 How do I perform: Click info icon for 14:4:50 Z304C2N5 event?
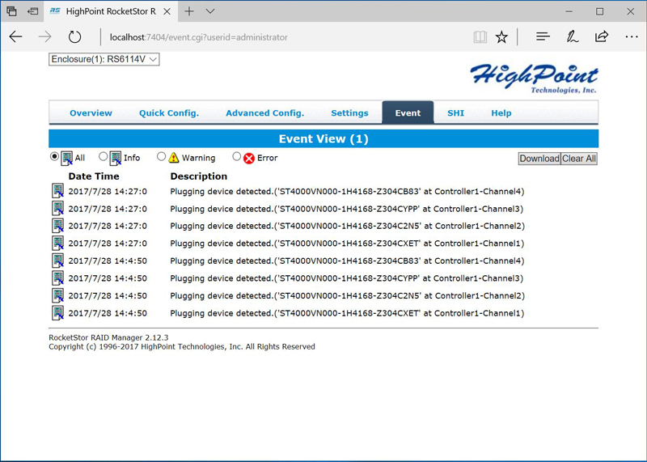tap(57, 295)
